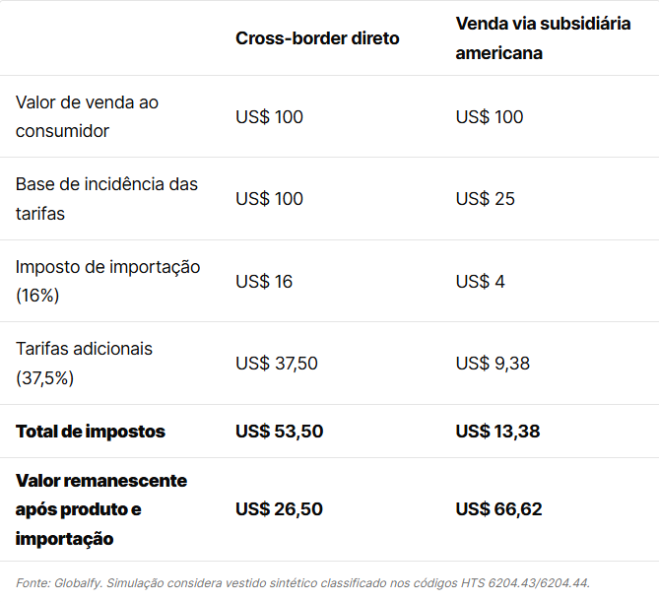Click the "Valor de venda ao consumidor" label
The width and height of the screenshot is (659, 602).
tap(87, 116)
